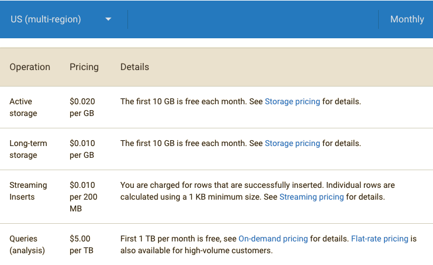The image size is (433, 265).
Task: Click the Details column header
Action: pos(135,67)
